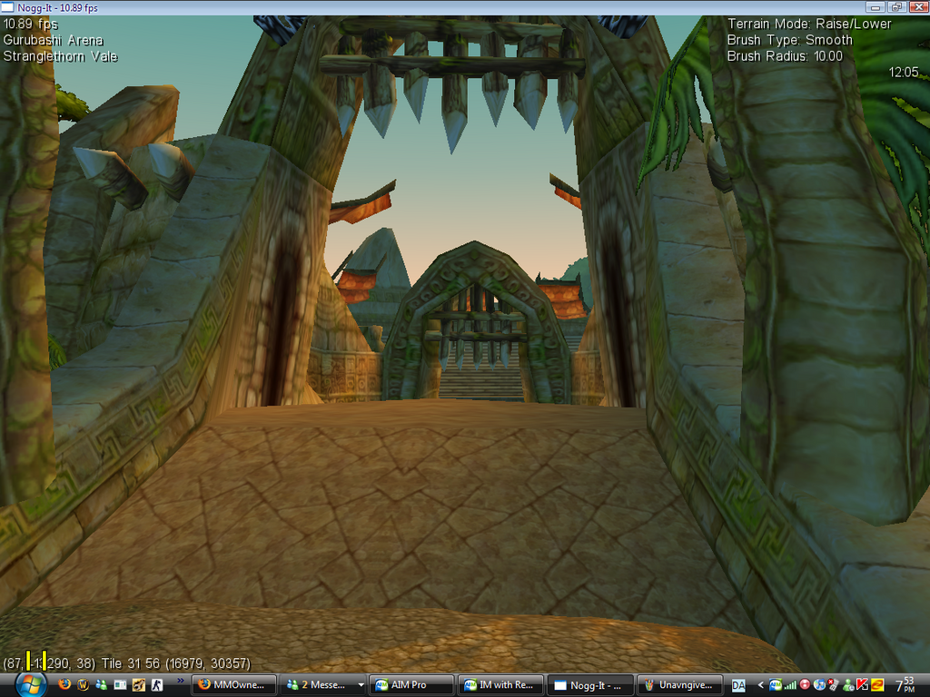Image resolution: width=930 pixels, height=697 pixels.
Task: Launch World of Warcraft from Quick Launch
Action: tap(83, 684)
